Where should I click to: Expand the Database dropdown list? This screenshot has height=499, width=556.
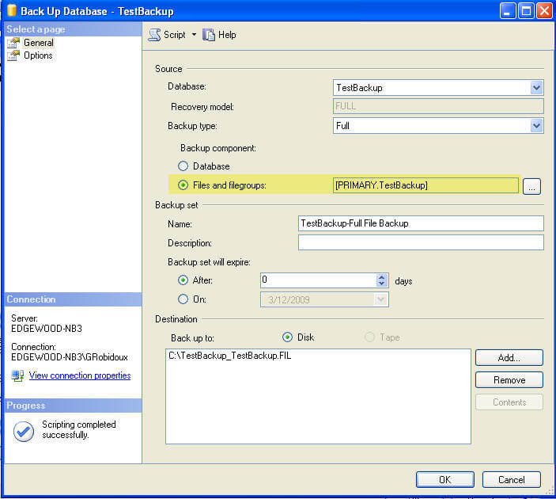pyautogui.click(x=536, y=88)
